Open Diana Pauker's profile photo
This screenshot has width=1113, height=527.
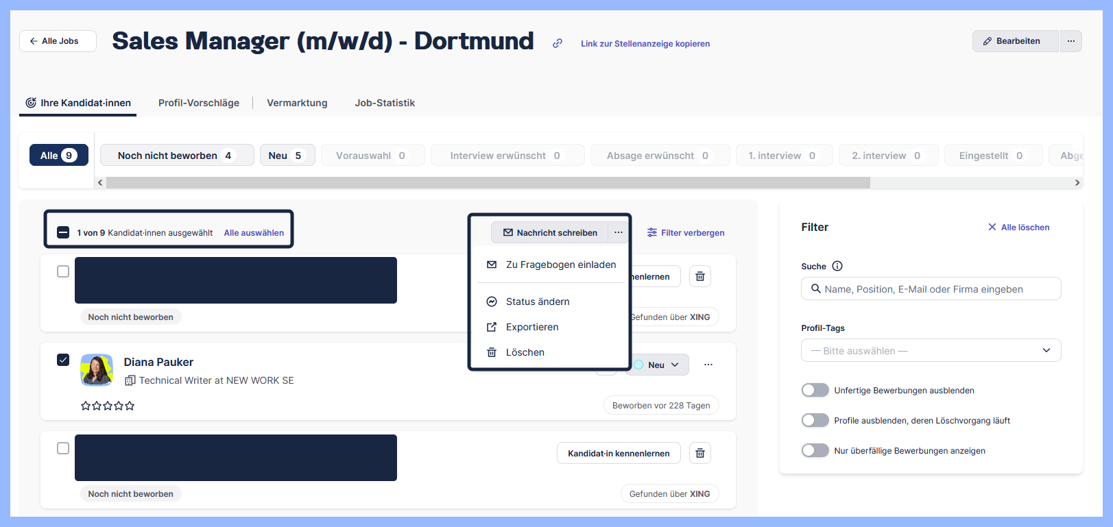[x=97, y=370]
